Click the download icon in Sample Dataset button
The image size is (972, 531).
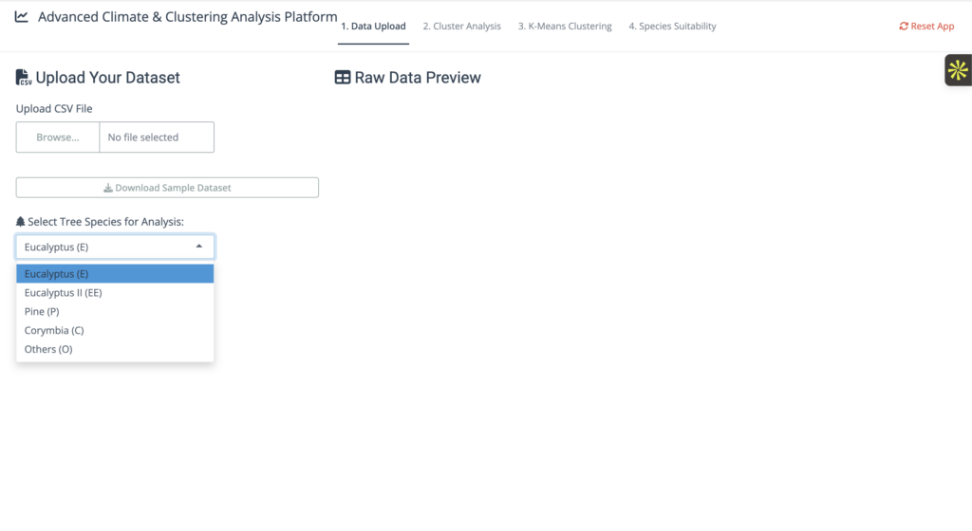pyautogui.click(x=108, y=188)
